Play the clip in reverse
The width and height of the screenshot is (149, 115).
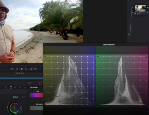(x=17, y=69)
